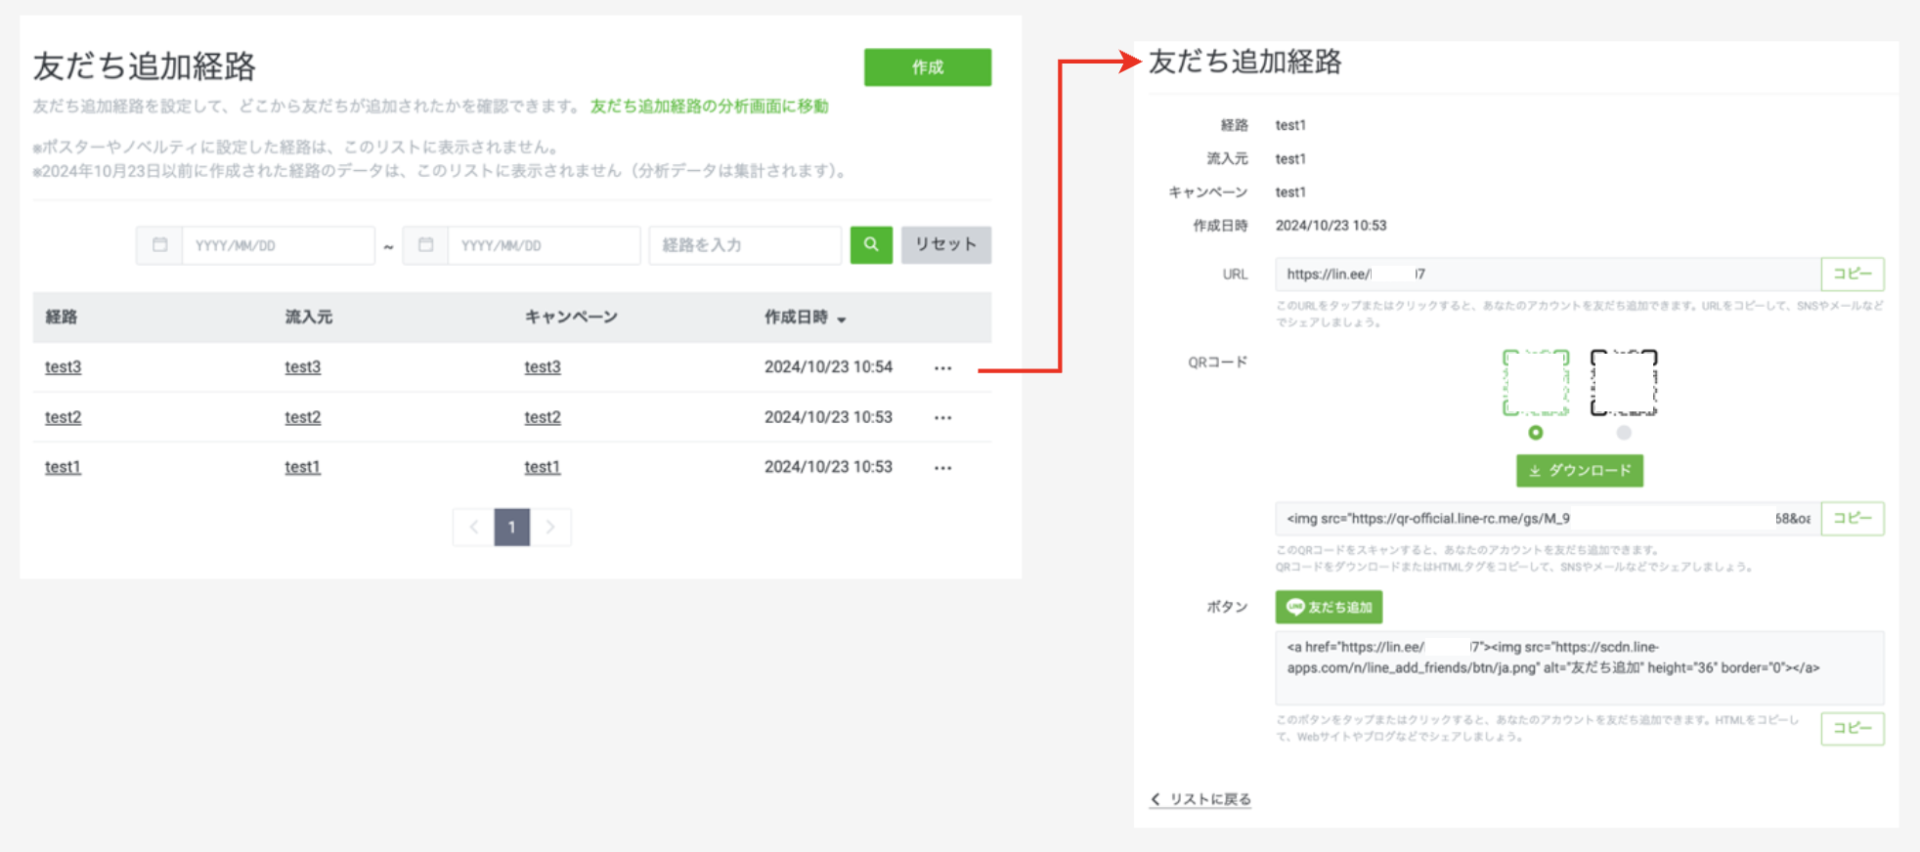Open the test2 link in 流入元 column
The width and height of the screenshot is (1920, 852).
[302, 417]
